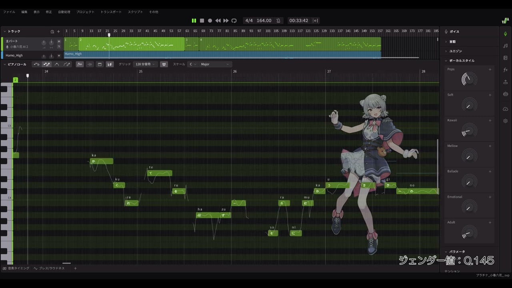This screenshot has width=512, height=288.
Task: Select the pitch curve edit tool
Action: [57, 64]
